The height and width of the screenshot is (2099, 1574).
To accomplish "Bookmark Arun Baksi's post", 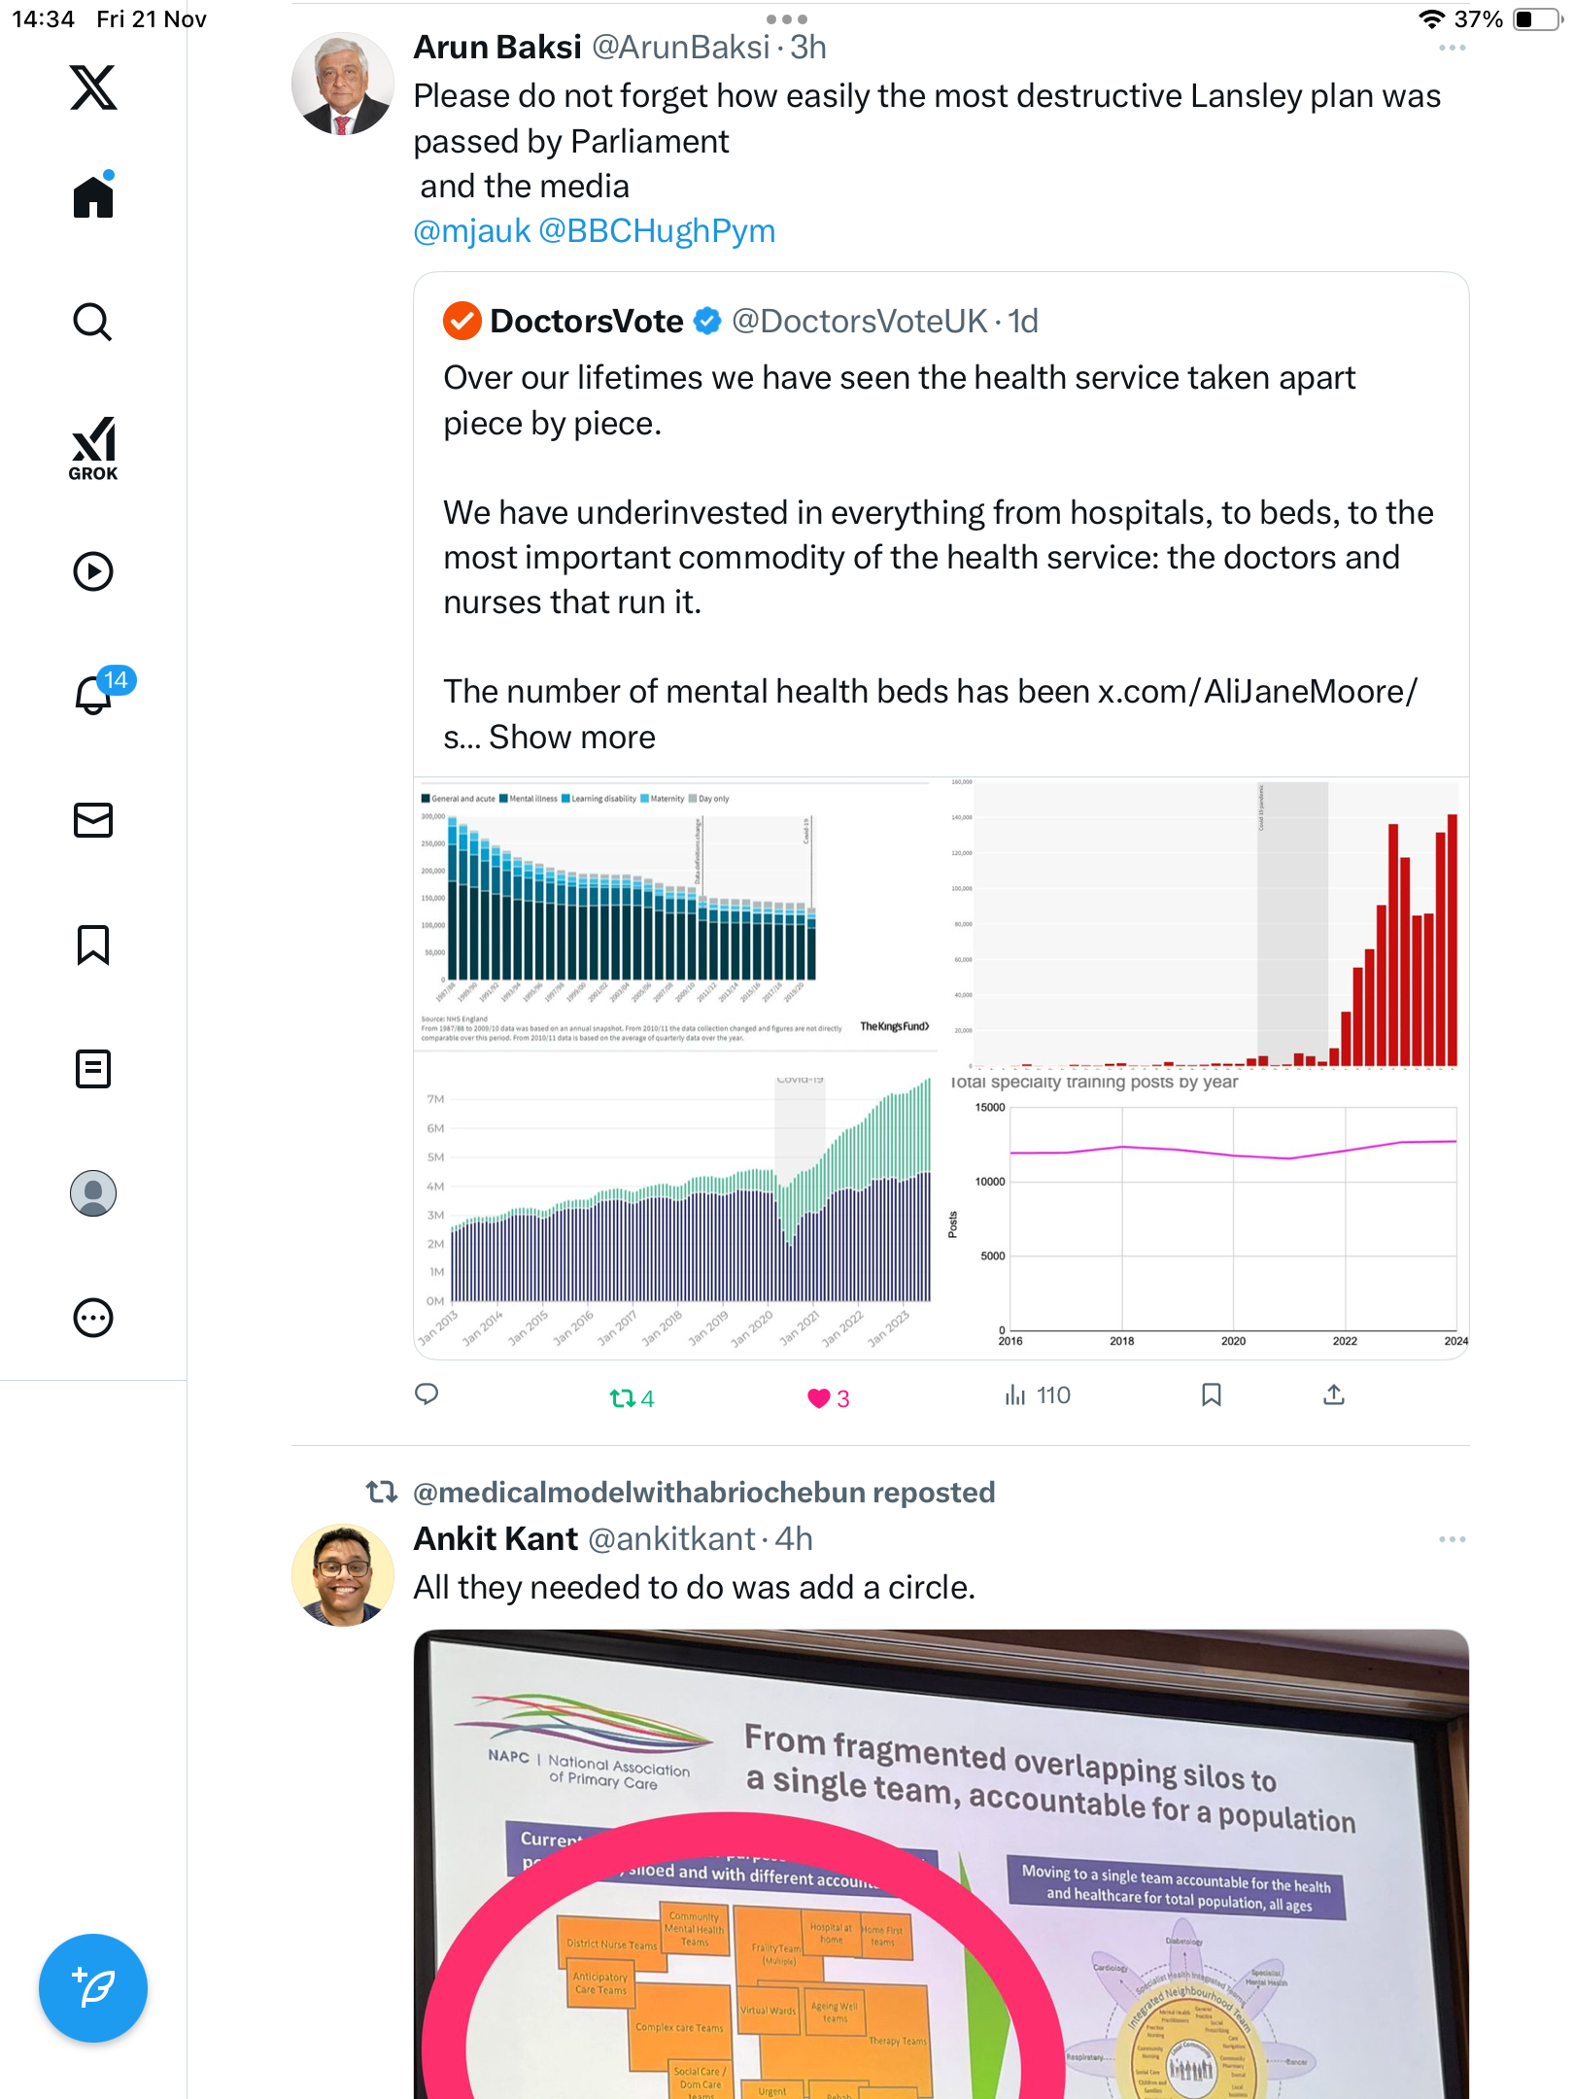I will click(1211, 1395).
